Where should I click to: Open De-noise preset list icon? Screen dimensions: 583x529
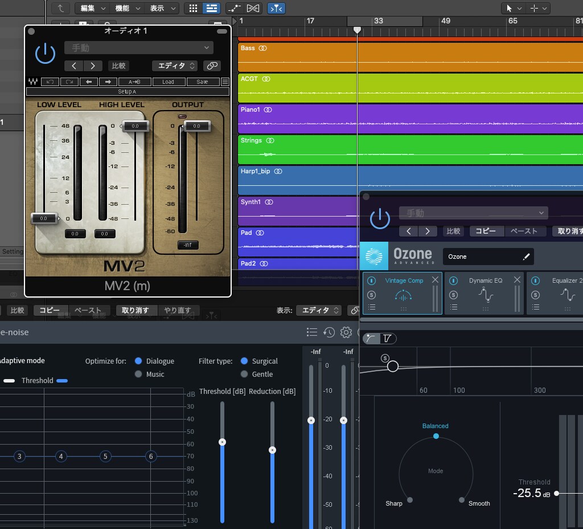(312, 332)
